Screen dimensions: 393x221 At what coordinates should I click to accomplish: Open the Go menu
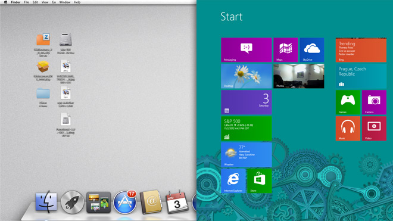[x=54, y=2]
